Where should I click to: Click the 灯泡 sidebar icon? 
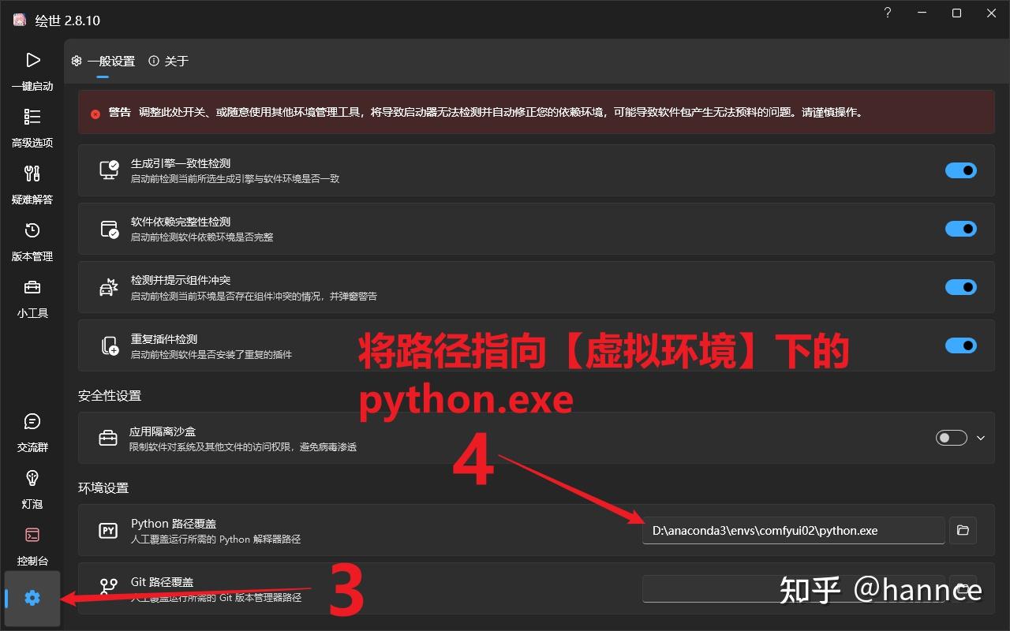[32, 487]
